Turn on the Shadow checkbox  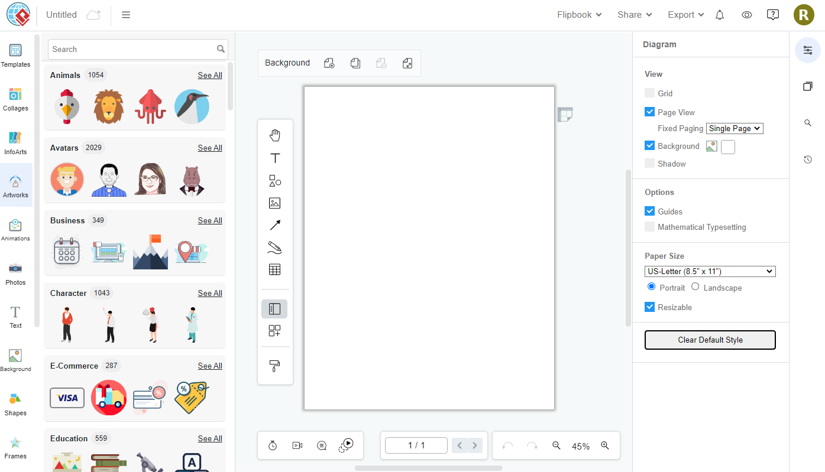tap(650, 164)
